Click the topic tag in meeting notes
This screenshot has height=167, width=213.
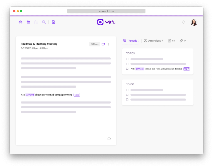pos(77,95)
